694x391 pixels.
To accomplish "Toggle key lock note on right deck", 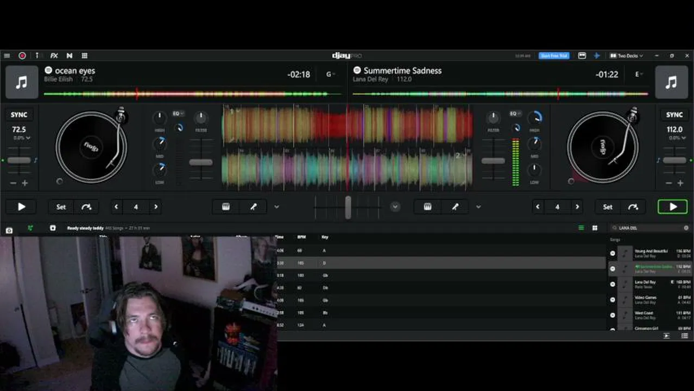I will [x=658, y=160].
